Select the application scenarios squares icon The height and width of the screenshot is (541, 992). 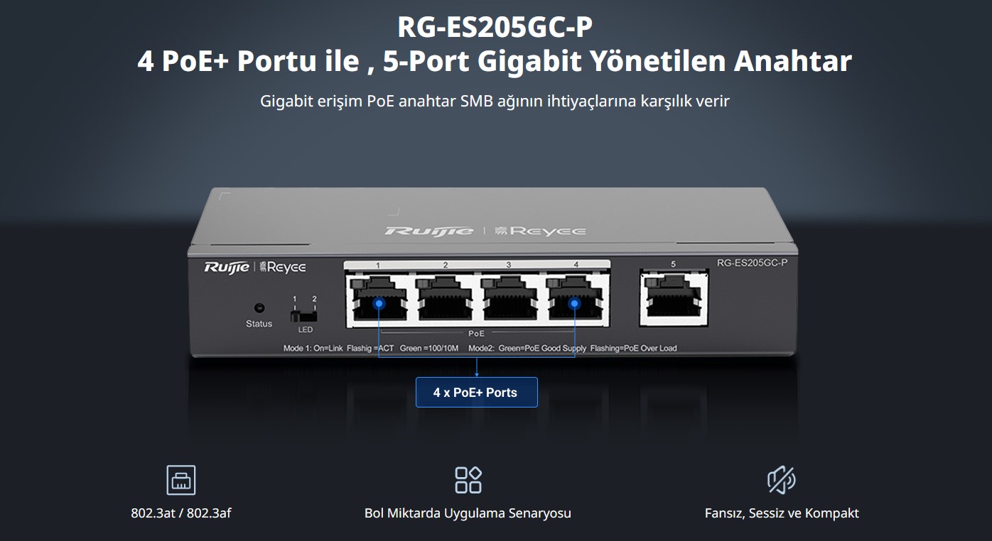coord(469,479)
